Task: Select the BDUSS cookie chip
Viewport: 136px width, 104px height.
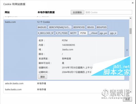Action: [90, 27]
